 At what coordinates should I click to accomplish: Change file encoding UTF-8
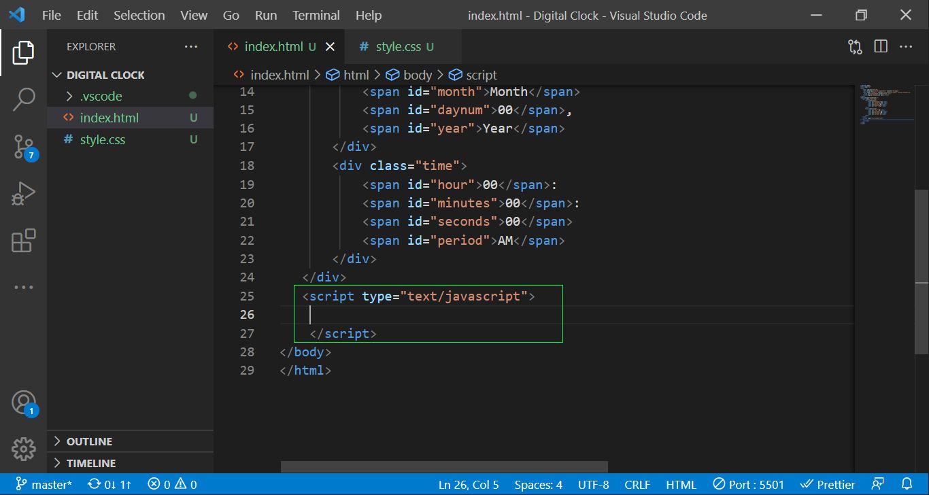tap(594, 485)
